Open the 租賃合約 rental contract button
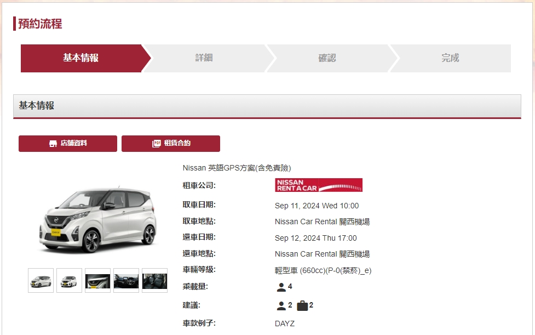The height and width of the screenshot is (335, 535). (x=171, y=144)
